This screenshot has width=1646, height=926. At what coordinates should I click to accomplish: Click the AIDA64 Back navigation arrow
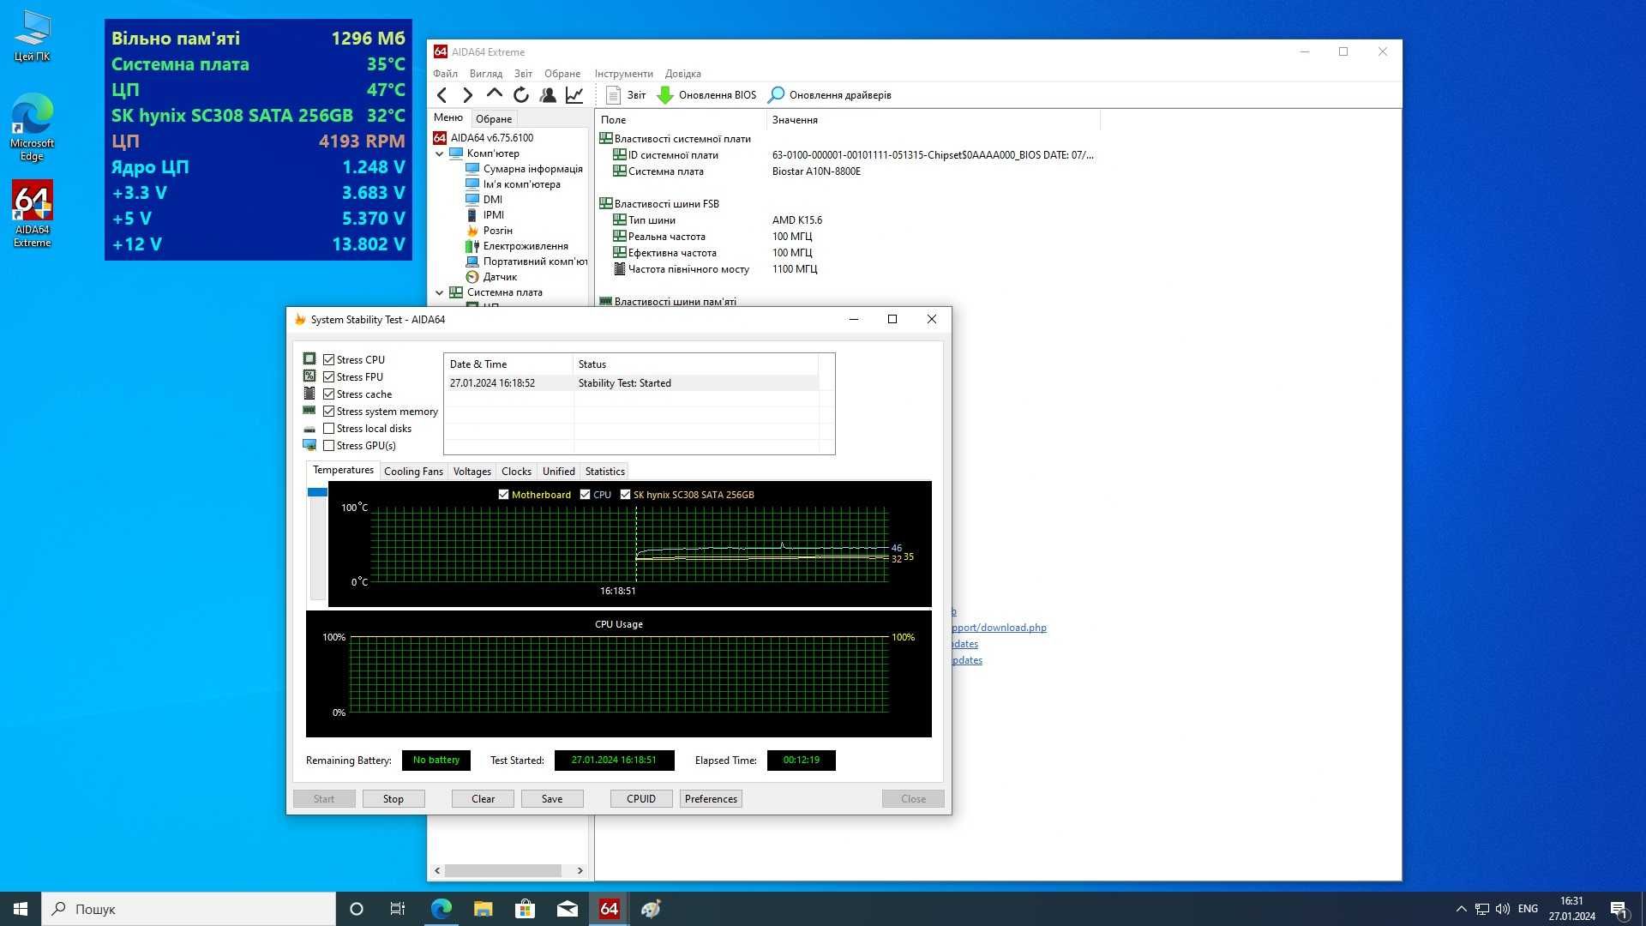pyautogui.click(x=442, y=95)
